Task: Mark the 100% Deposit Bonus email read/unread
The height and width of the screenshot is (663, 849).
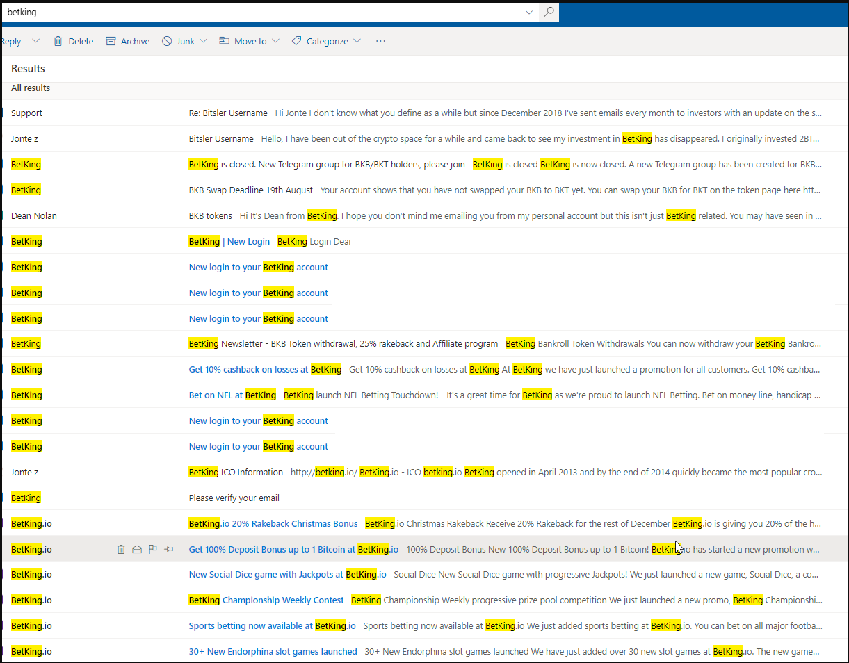Action: [137, 549]
